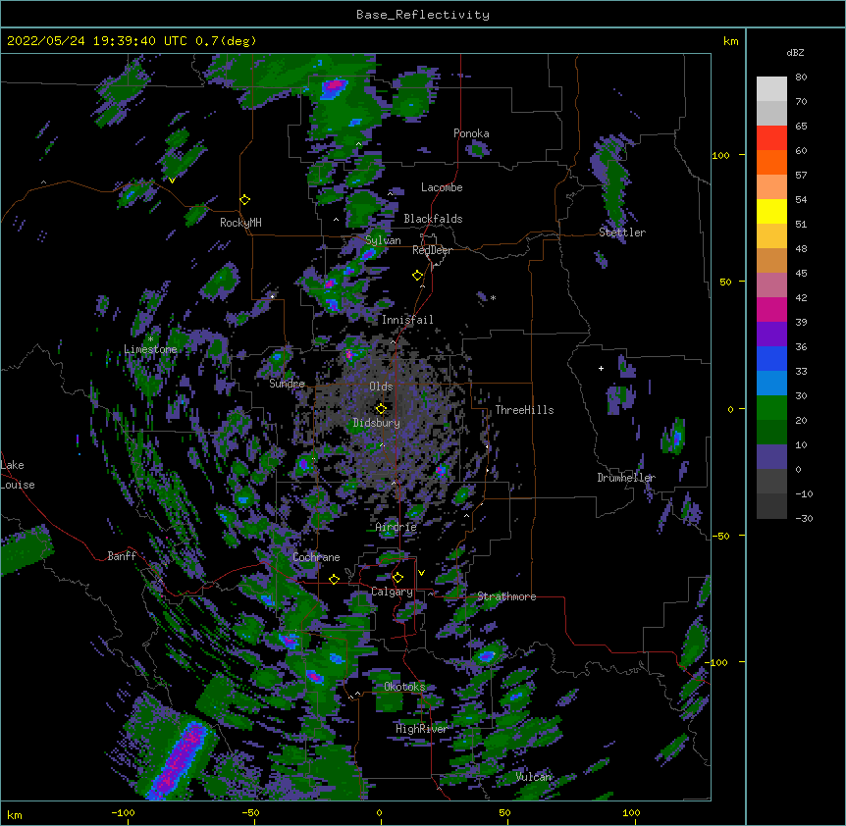Click the Sylvan town label

[383, 240]
